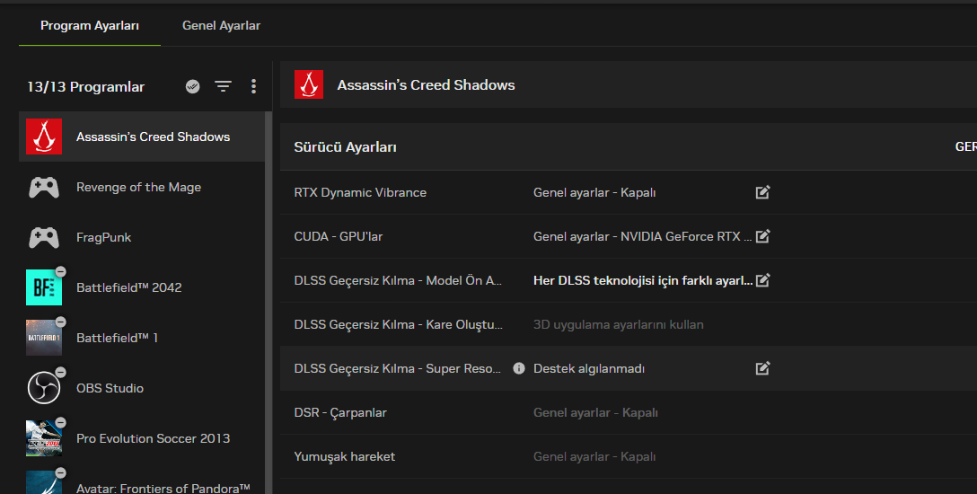Click 'Her DLSS teknolojisi için farklı ayarl...' value

643,280
